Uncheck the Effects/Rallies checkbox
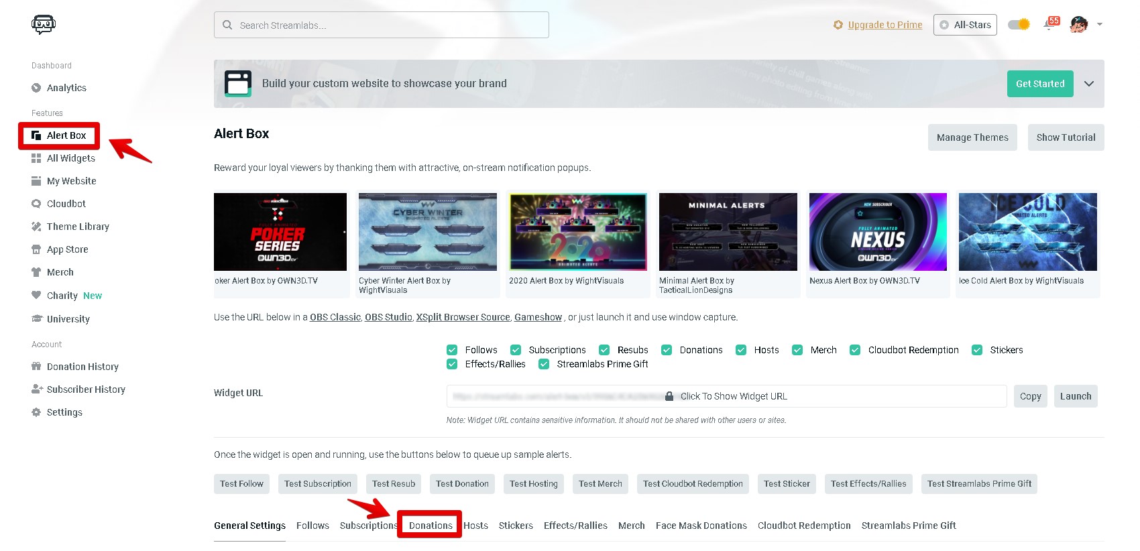Image resolution: width=1140 pixels, height=551 pixels. [x=452, y=364]
